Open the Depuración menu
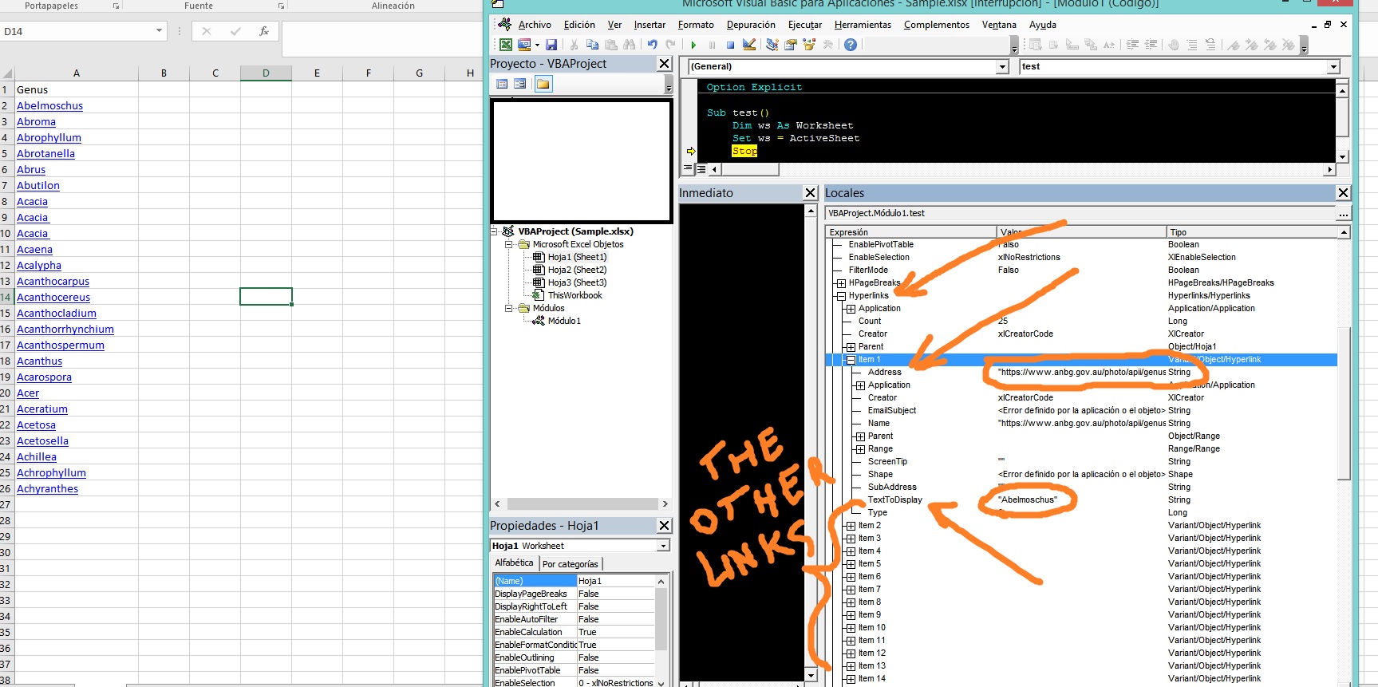The width and height of the screenshot is (1378, 687). click(751, 25)
